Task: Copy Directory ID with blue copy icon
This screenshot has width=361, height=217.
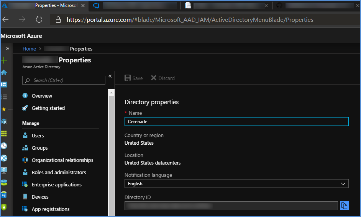Action: [344, 206]
